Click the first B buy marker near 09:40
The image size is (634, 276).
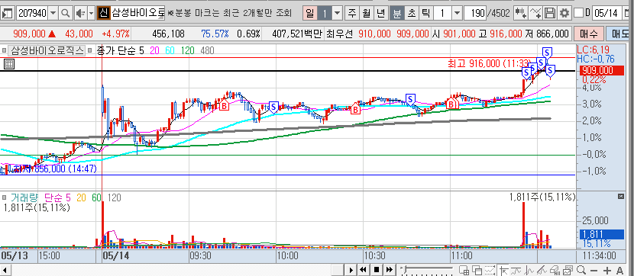224,106
